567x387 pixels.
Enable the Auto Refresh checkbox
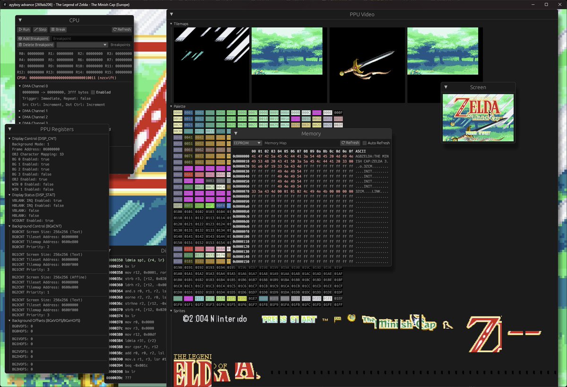click(365, 143)
